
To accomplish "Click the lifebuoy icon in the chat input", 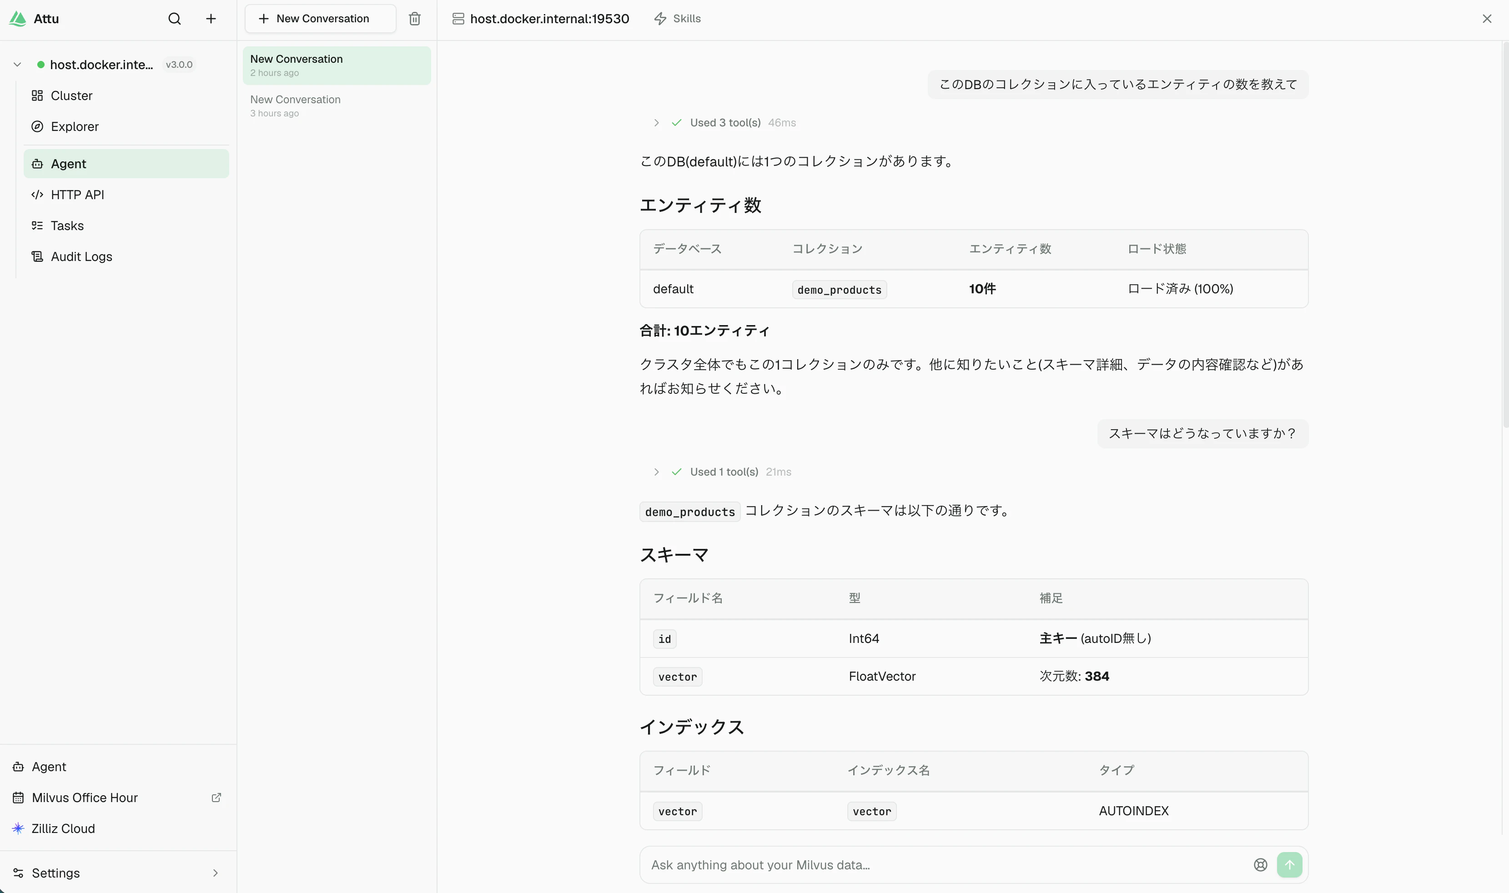I will coord(1260,865).
